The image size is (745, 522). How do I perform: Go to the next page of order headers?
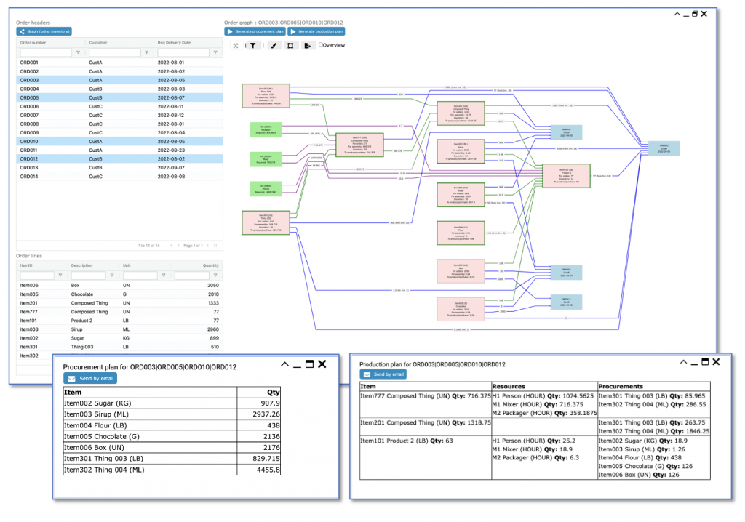pos(207,246)
